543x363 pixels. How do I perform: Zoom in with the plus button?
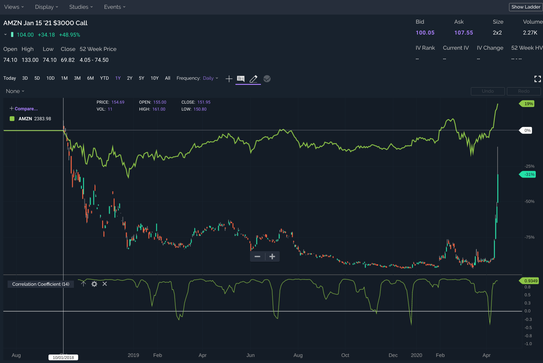tap(272, 257)
